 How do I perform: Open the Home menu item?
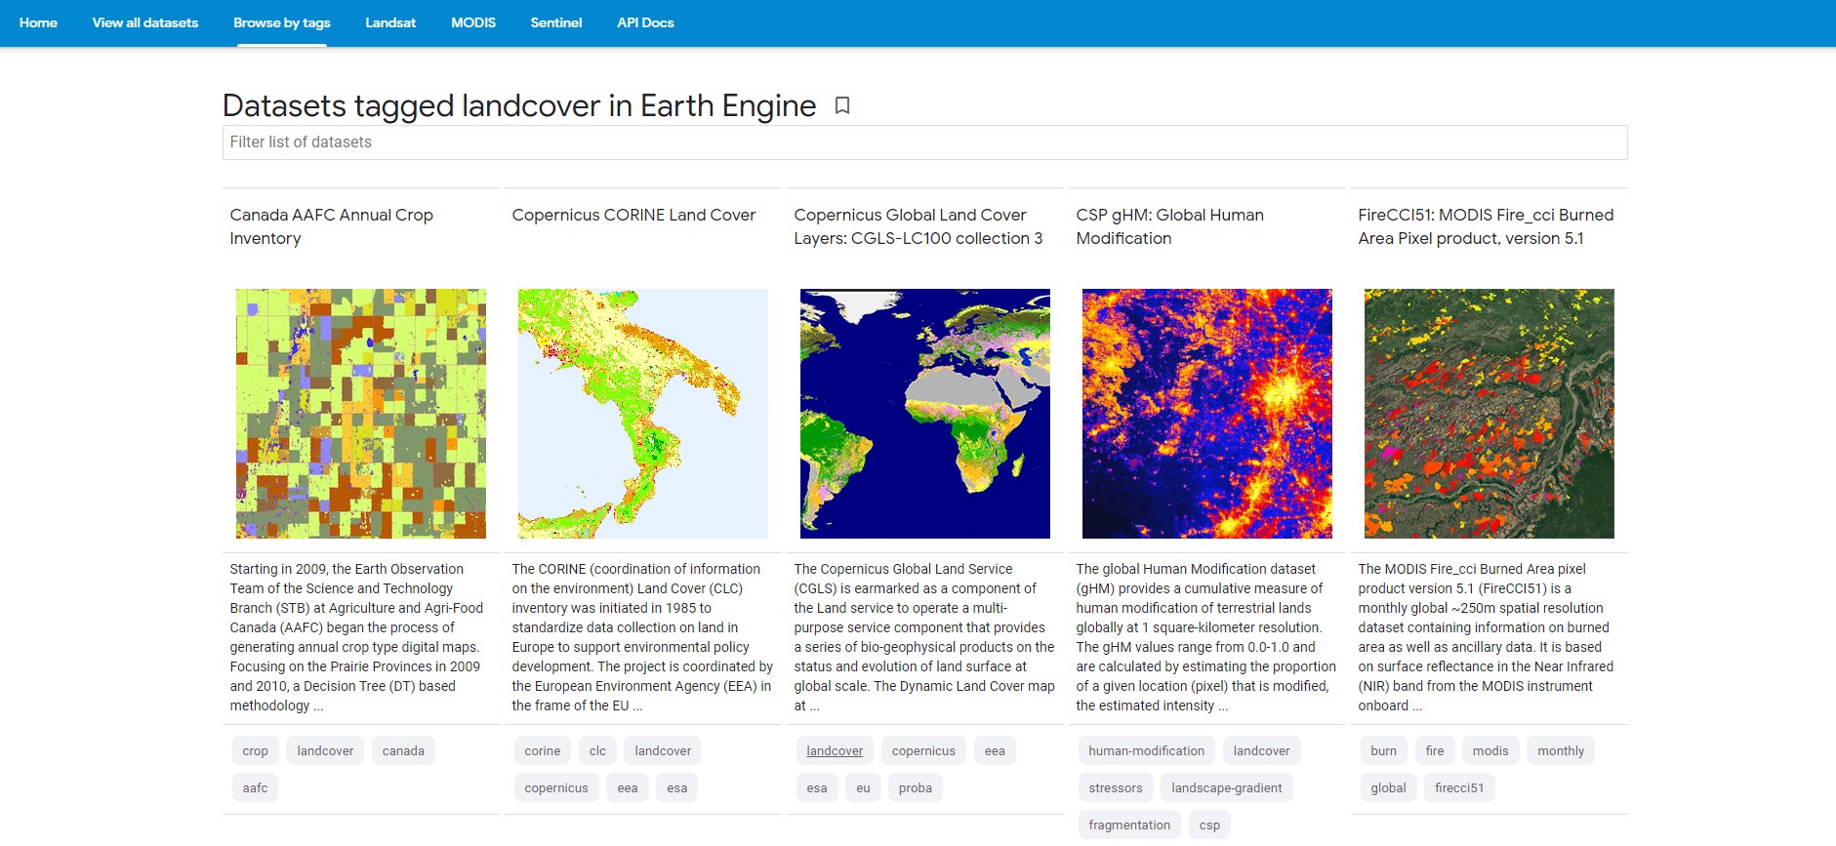(x=38, y=22)
